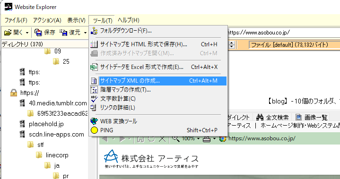
Task: Choose 文字数計算(C) menu entry
Action: tap(158, 99)
